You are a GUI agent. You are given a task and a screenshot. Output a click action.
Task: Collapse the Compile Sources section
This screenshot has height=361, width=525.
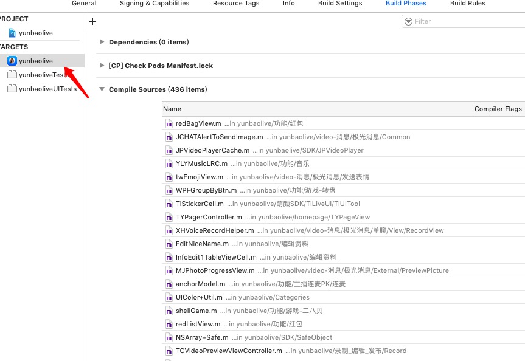click(x=102, y=89)
